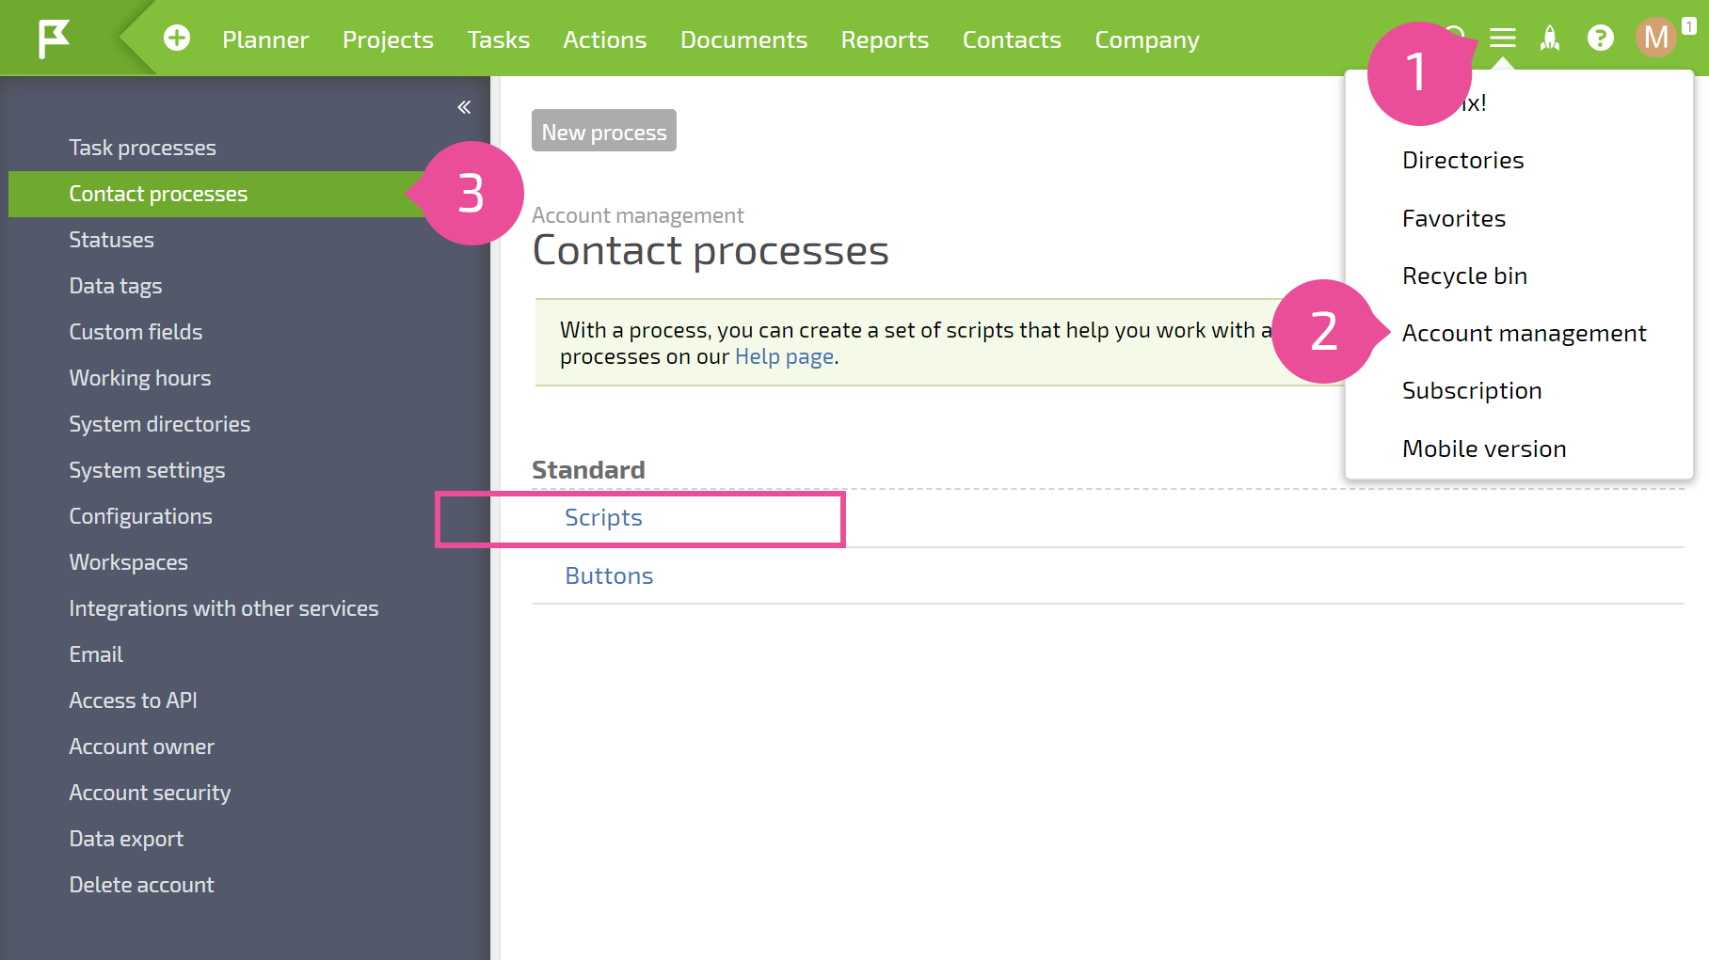Open the Reports menu
1709x960 pixels.
click(x=885, y=39)
